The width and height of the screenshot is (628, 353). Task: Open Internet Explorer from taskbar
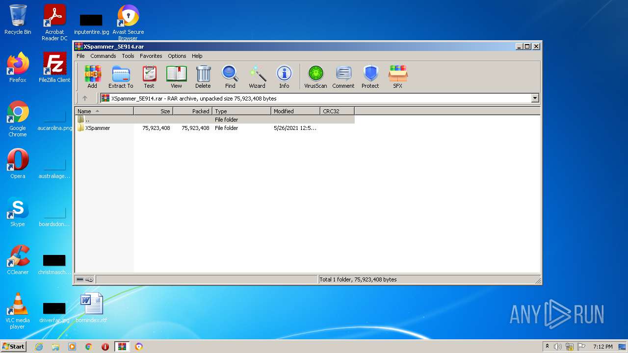tap(39, 347)
